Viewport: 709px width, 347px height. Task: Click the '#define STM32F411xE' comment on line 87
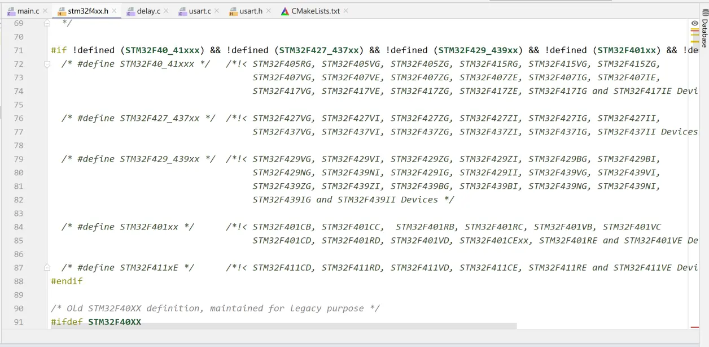coord(128,267)
